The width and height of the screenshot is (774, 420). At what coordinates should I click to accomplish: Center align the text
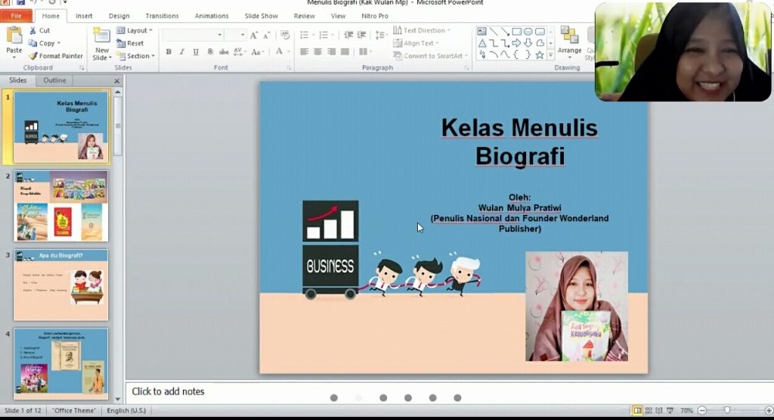[x=318, y=51]
